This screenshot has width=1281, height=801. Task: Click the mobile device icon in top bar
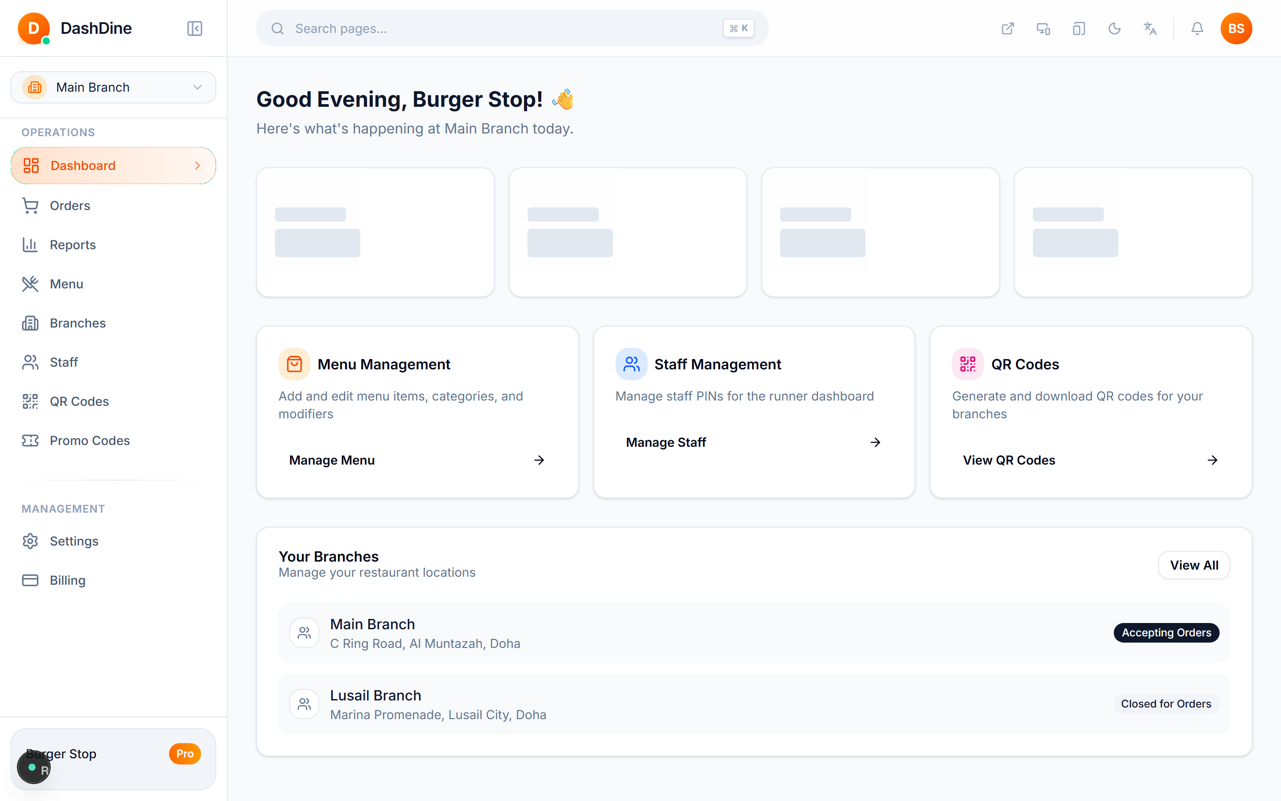tap(1079, 28)
